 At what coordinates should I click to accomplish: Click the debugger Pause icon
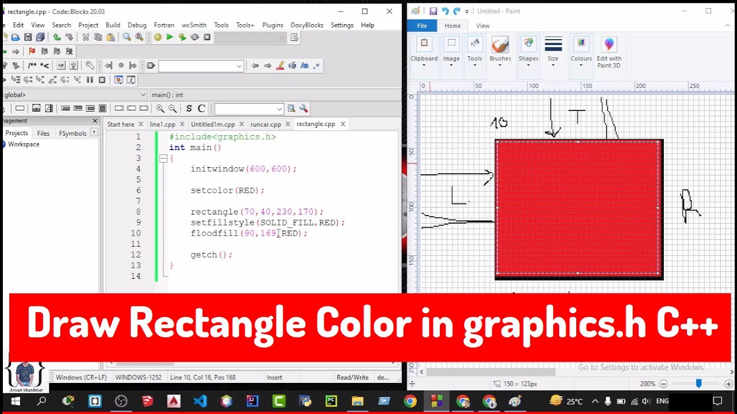pos(90,80)
